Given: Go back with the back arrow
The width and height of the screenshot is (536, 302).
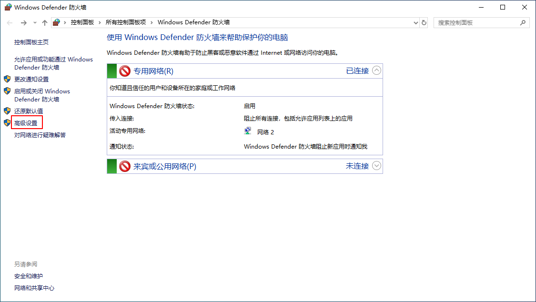Looking at the screenshot, I should (x=10, y=23).
